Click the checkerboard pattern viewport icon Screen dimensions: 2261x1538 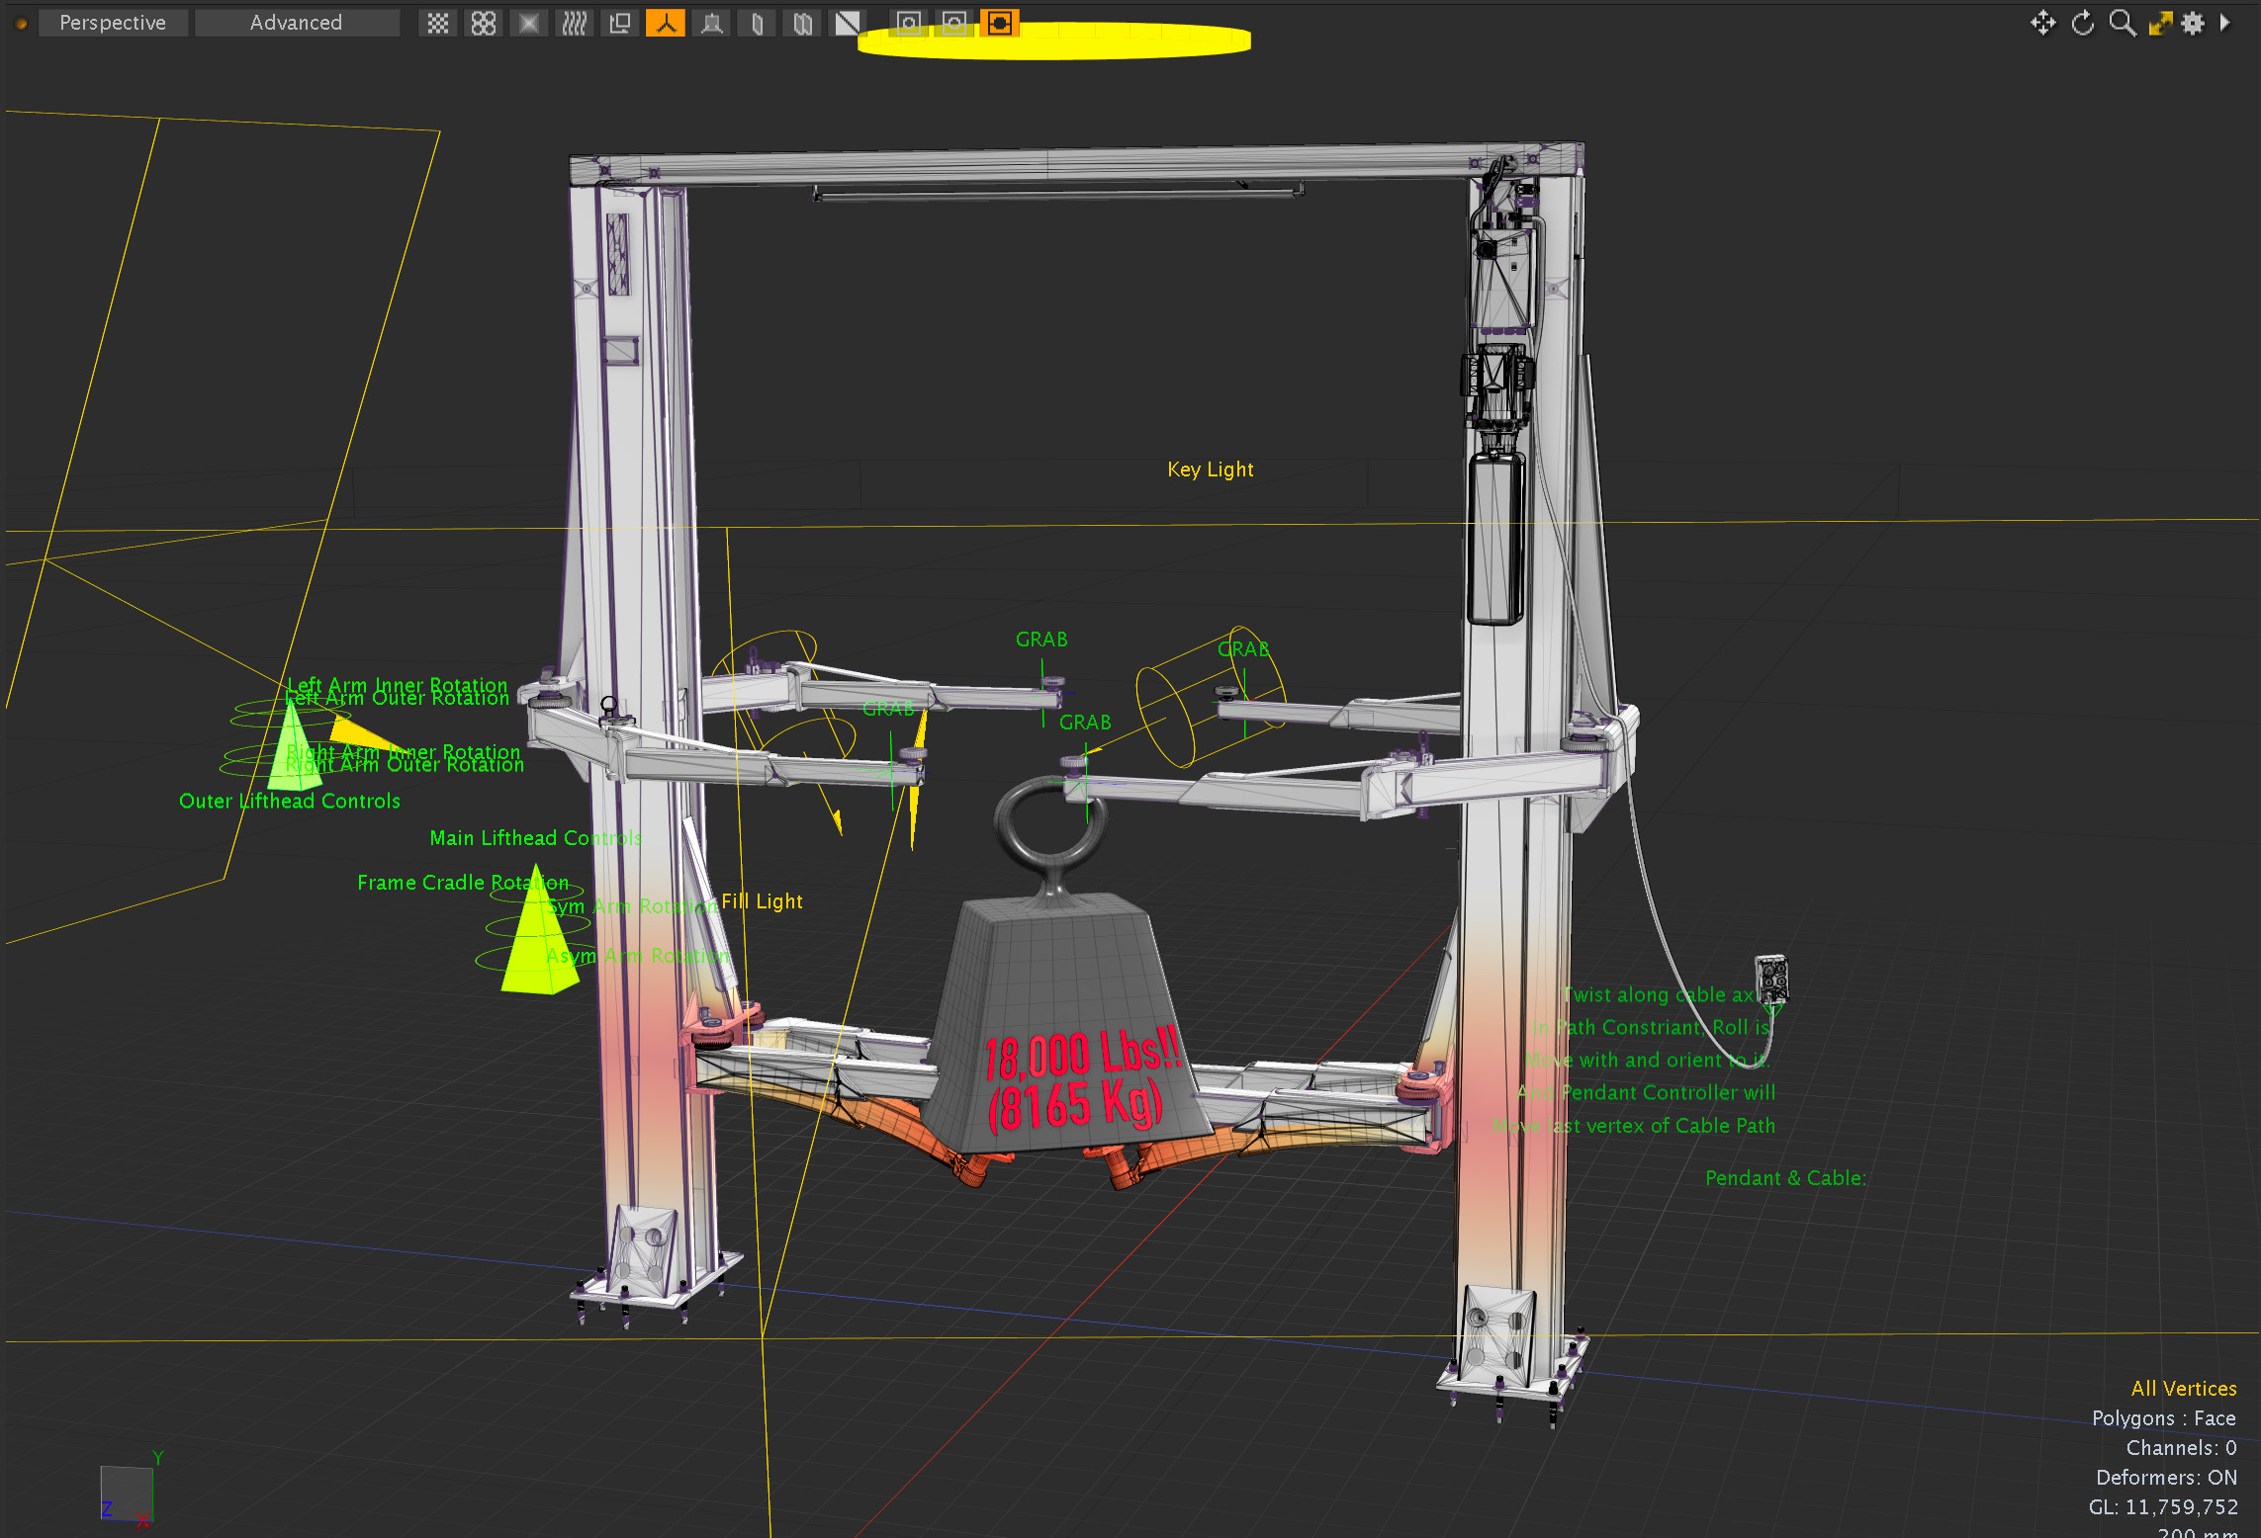[438, 22]
